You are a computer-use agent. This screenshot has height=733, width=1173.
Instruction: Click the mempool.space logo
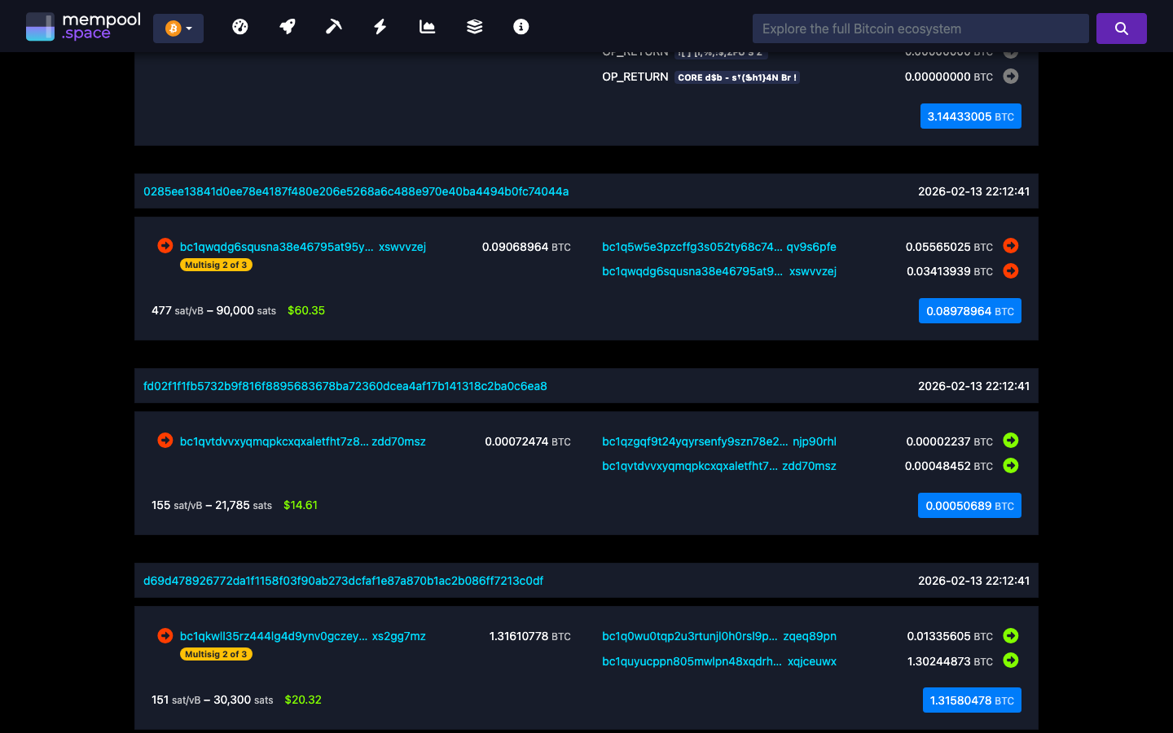point(81,25)
